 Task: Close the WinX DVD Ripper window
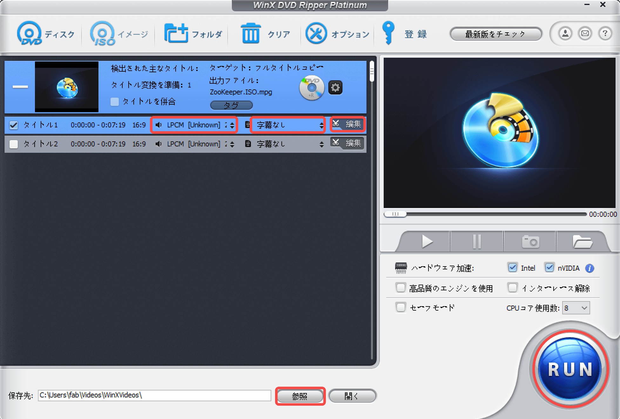[x=603, y=5]
